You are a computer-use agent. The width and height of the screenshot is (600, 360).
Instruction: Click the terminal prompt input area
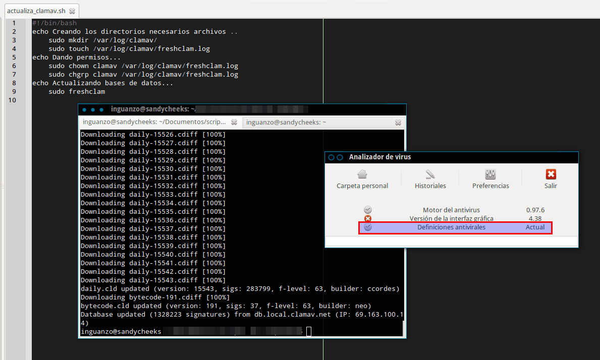[x=308, y=331]
